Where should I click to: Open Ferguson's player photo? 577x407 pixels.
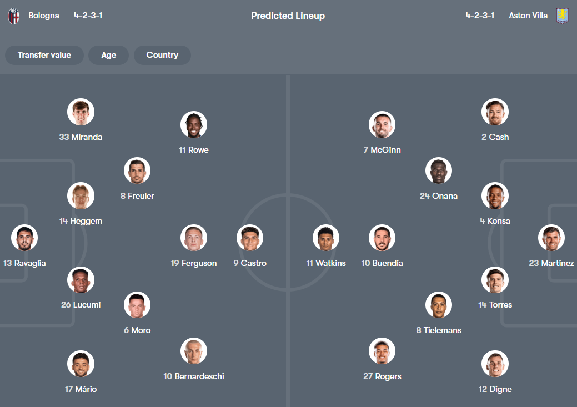click(x=194, y=238)
